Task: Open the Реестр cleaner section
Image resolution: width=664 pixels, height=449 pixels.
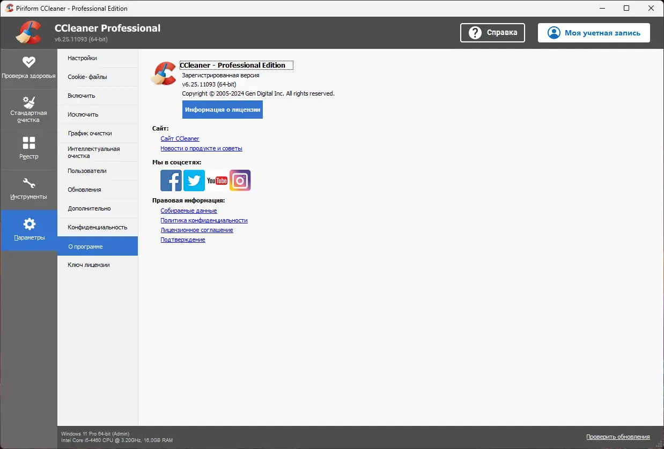Action: tap(29, 149)
